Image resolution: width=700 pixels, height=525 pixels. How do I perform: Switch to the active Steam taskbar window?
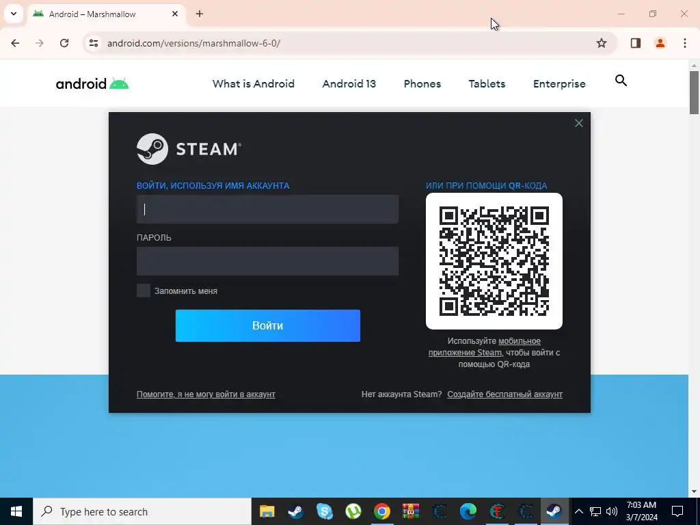(x=554, y=511)
